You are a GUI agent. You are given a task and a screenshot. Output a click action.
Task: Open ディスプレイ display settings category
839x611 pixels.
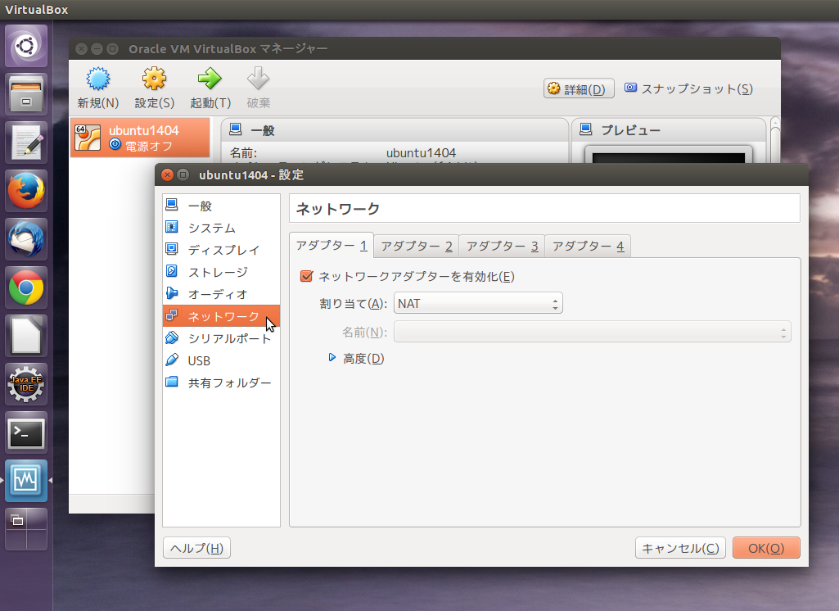[x=221, y=250]
